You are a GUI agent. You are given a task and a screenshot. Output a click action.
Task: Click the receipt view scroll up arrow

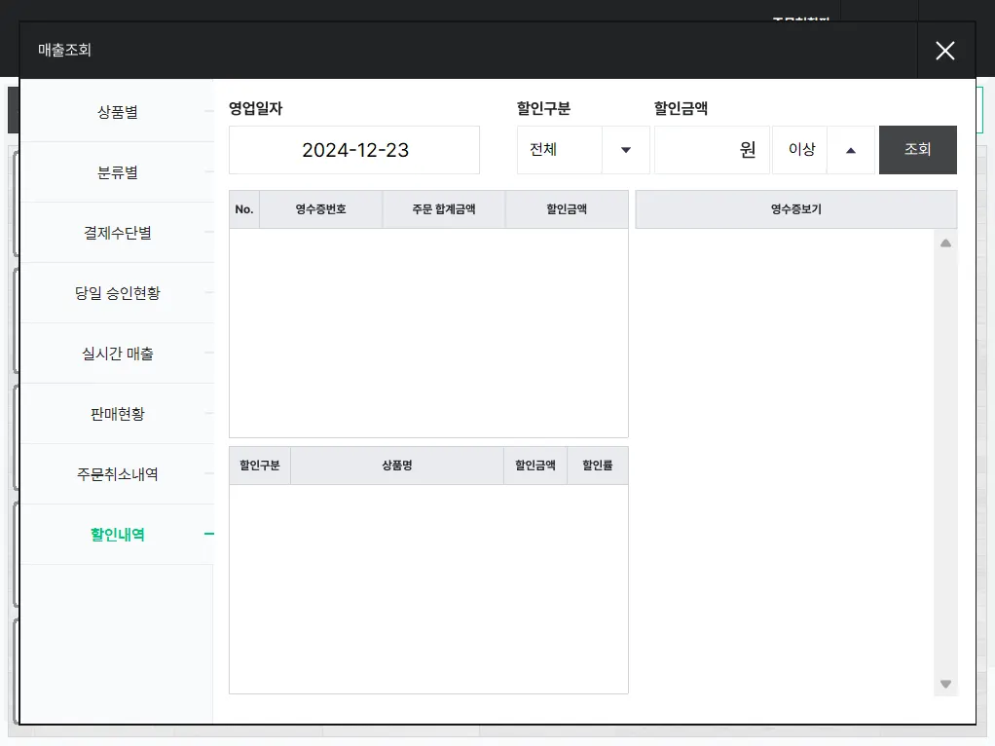point(945,242)
